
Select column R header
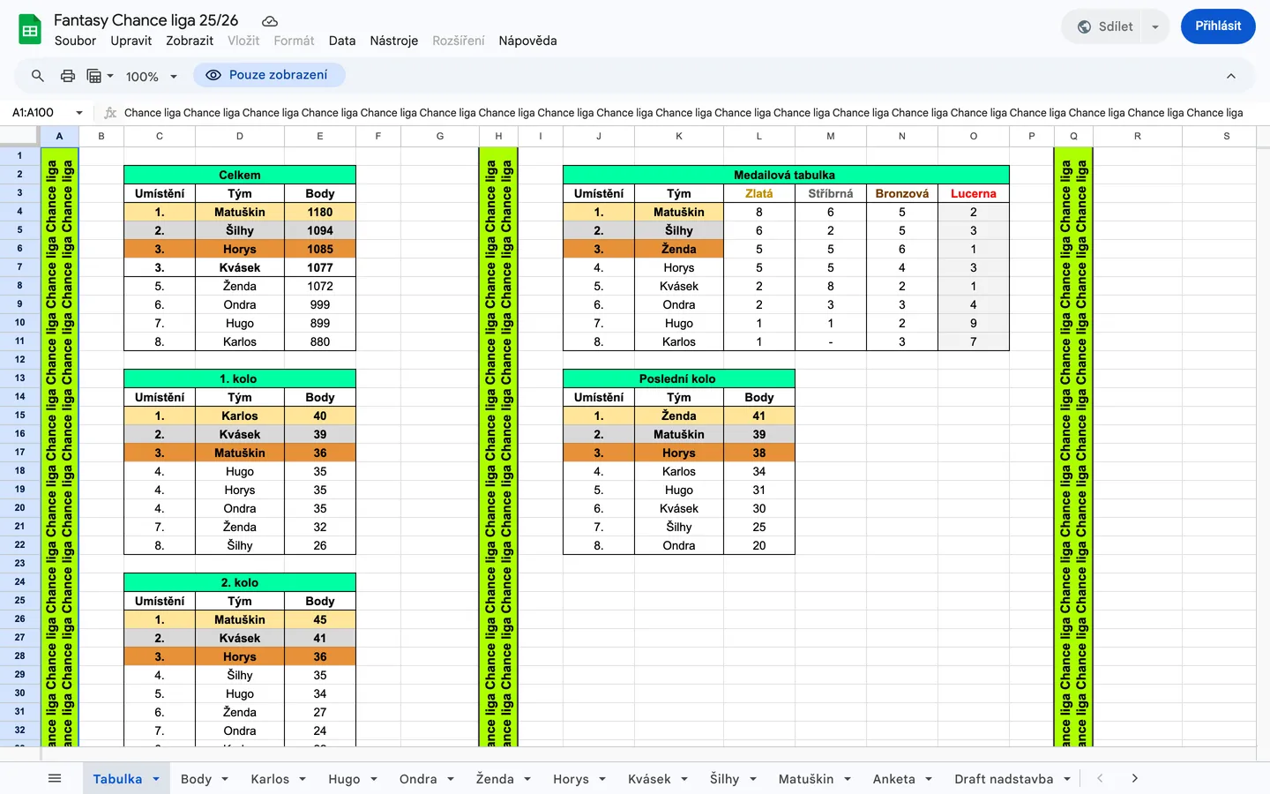point(1138,136)
